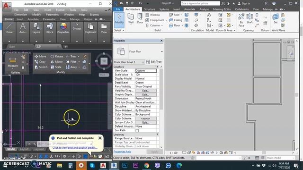Screen dimensions: 303x170
Task: Click the Rotate tool in AutoCAD
Action: coord(57,57)
